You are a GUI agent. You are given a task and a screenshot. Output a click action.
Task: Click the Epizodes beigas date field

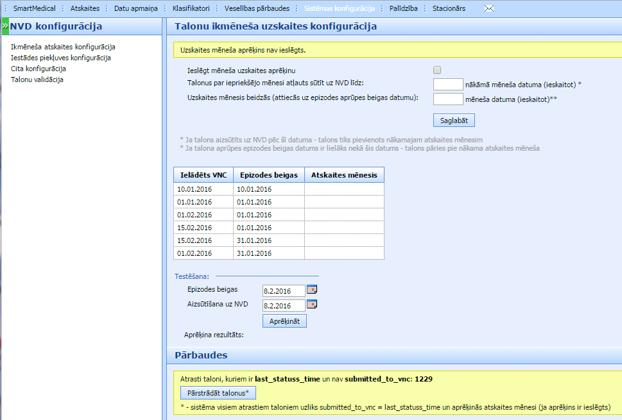coord(283,290)
